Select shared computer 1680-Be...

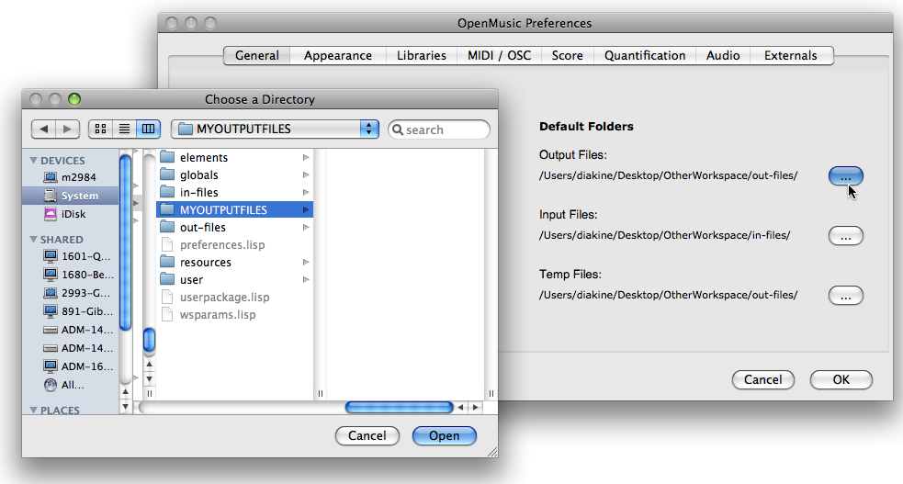coord(78,275)
